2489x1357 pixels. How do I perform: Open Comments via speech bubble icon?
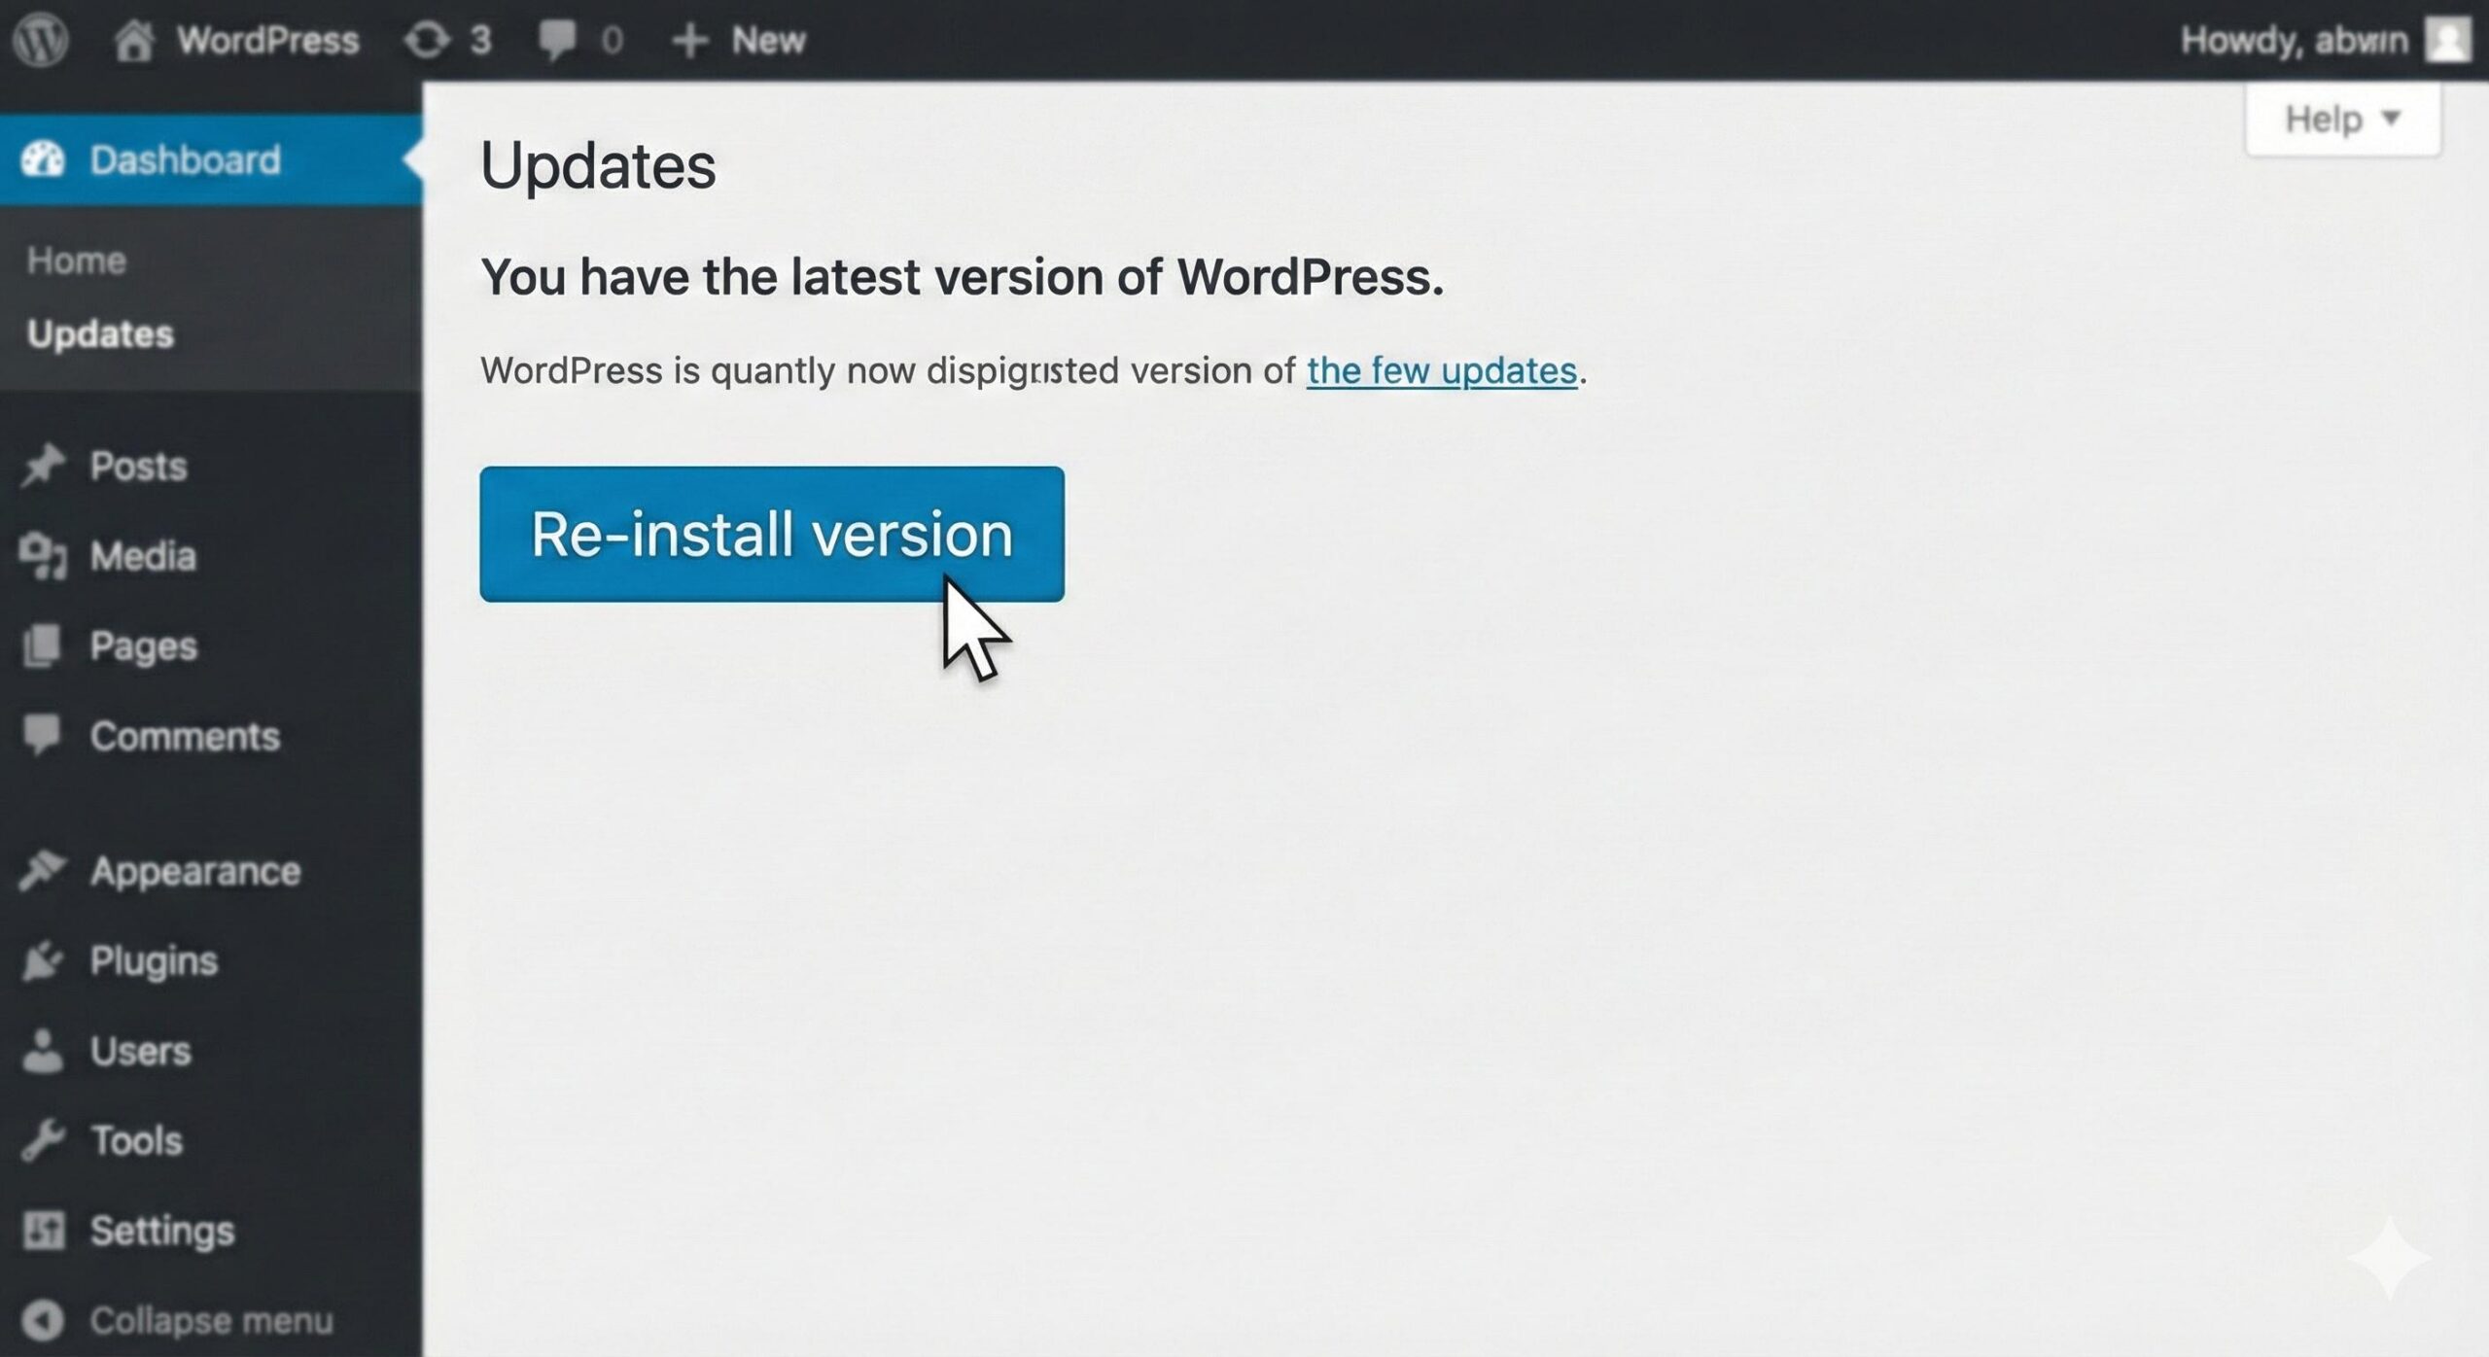(x=44, y=734)
